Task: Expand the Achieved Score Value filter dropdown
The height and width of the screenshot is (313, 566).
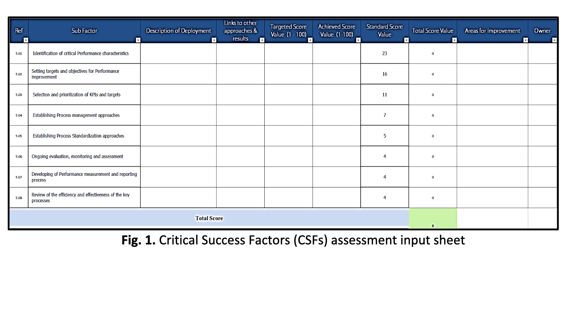Action: tap(358, 40)
